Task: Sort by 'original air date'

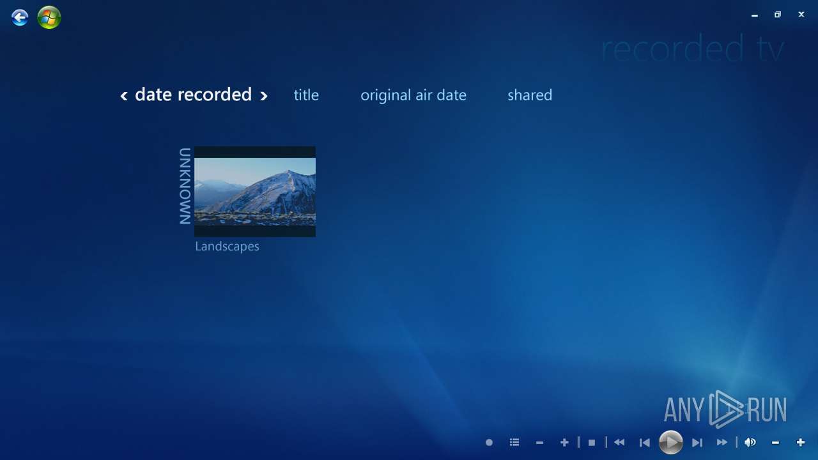Action: tap(413, 95)
